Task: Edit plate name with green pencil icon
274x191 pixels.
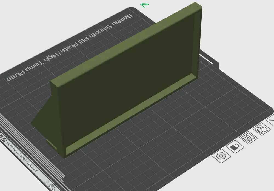Action: point(145,5)
